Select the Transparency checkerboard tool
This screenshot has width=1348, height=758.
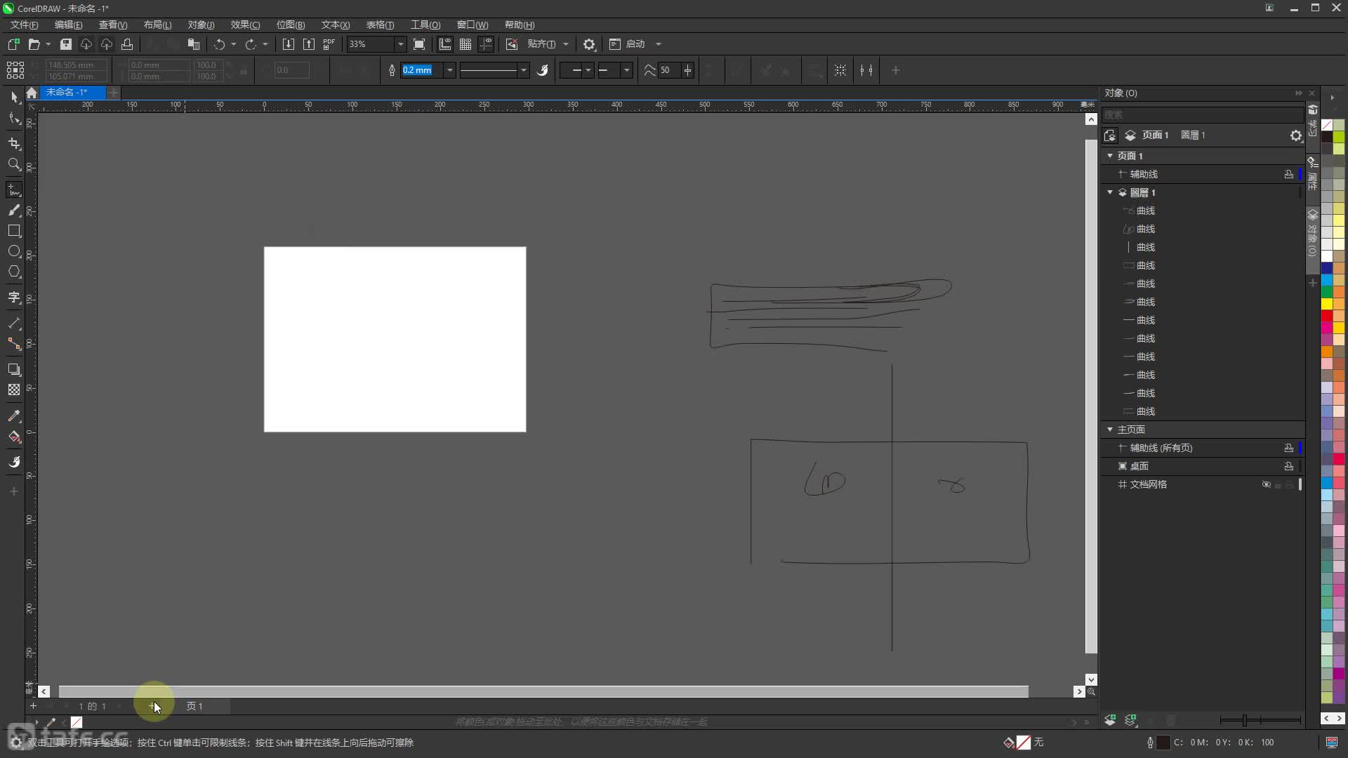pos(14,390)
